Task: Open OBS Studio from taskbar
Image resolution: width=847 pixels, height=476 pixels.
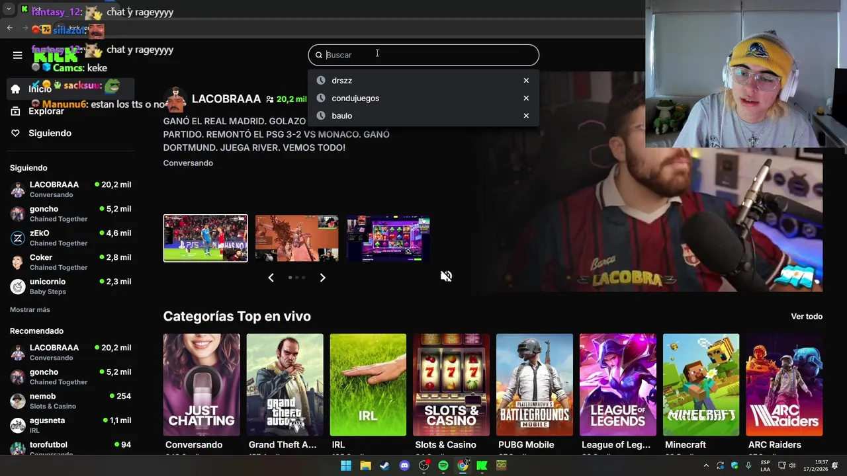Action: pyautogui.click(x=423, y=465)
